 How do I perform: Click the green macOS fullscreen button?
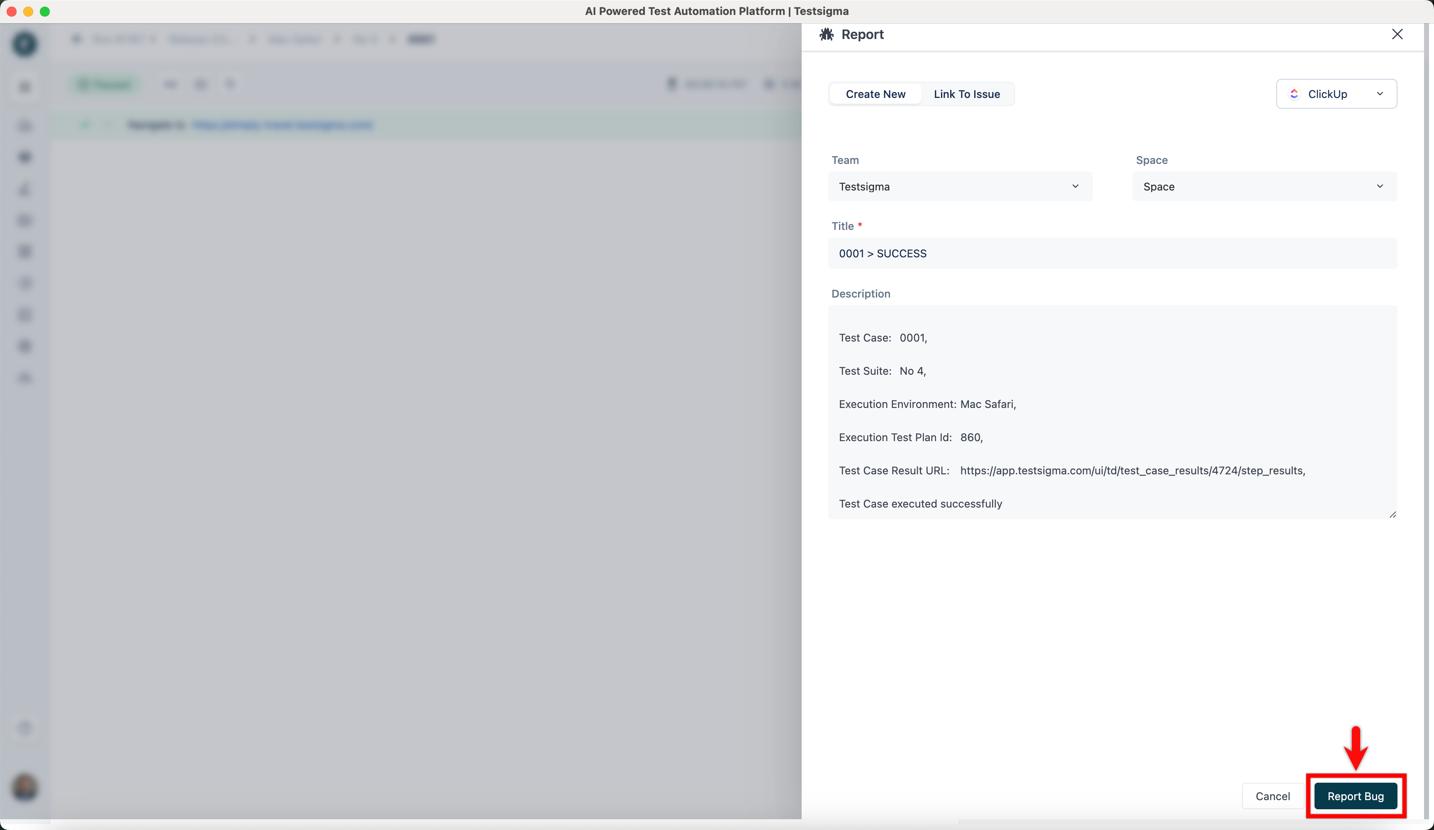click(x=45, y=11)
